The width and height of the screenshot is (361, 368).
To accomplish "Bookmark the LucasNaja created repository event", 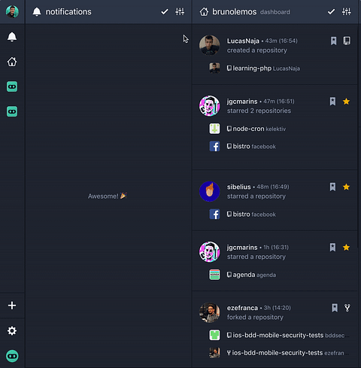I will point(333,41).
